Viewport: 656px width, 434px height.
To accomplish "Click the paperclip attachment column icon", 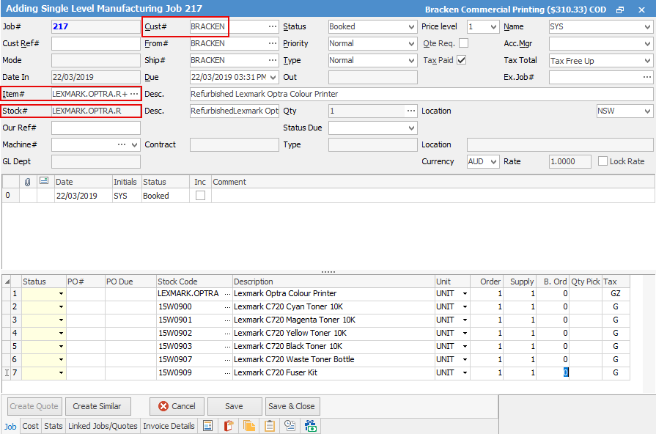I will click(28, 182).
